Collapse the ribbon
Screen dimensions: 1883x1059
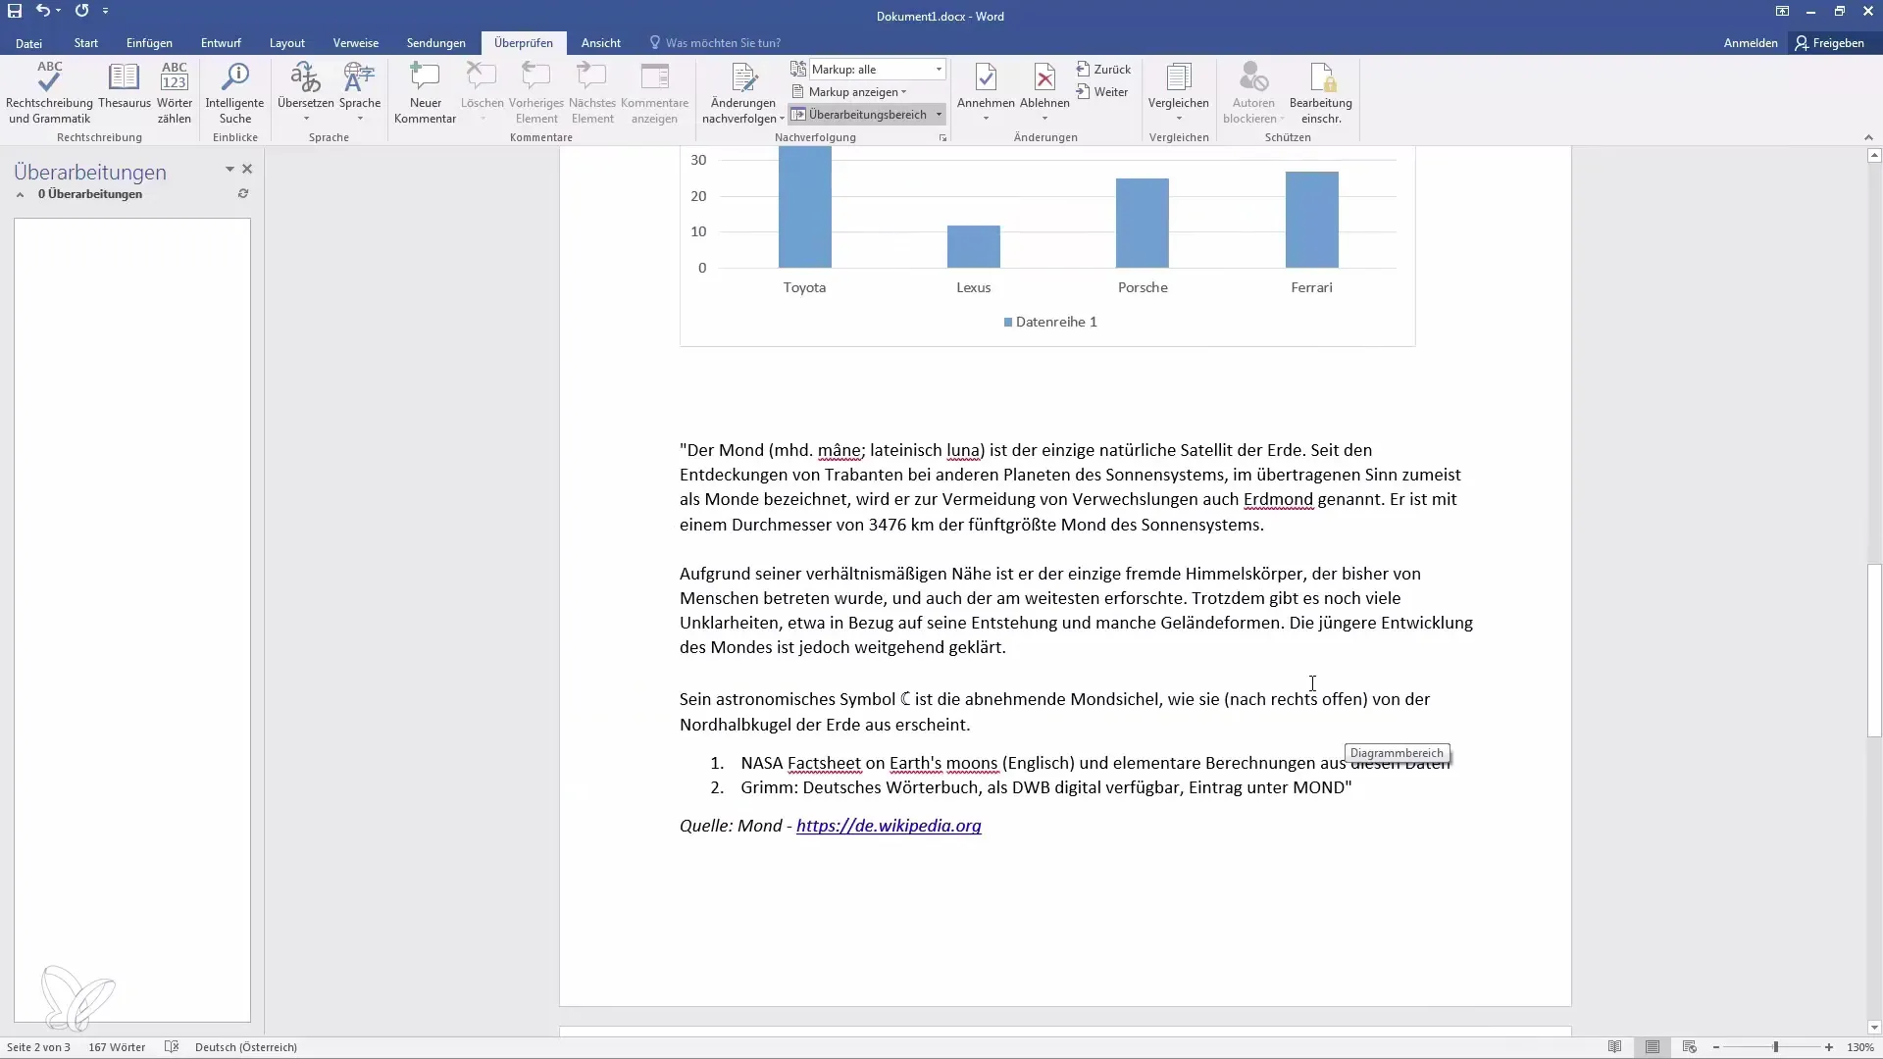(x=1867, y=138)
